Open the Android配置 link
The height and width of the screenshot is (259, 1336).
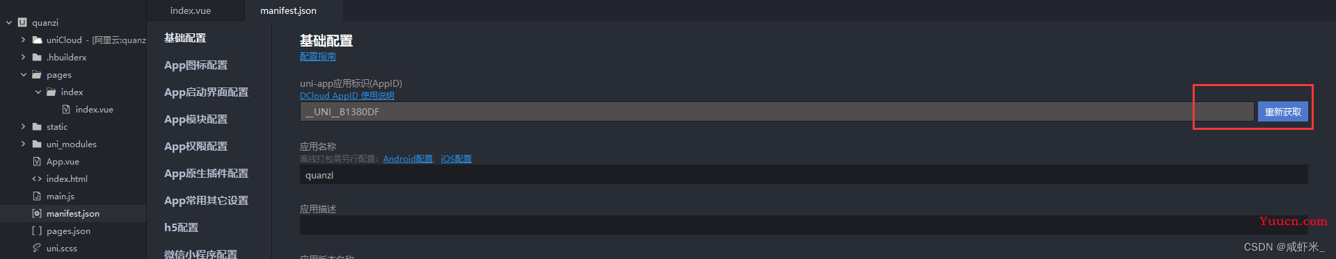[408, 159]
